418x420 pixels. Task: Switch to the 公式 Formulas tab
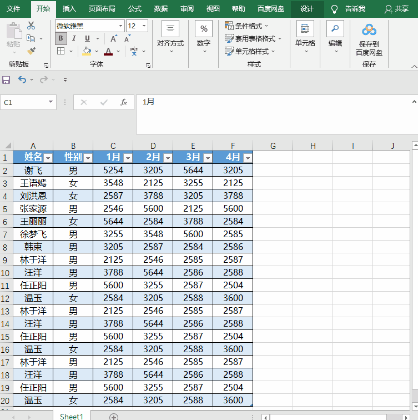(134, 9)
